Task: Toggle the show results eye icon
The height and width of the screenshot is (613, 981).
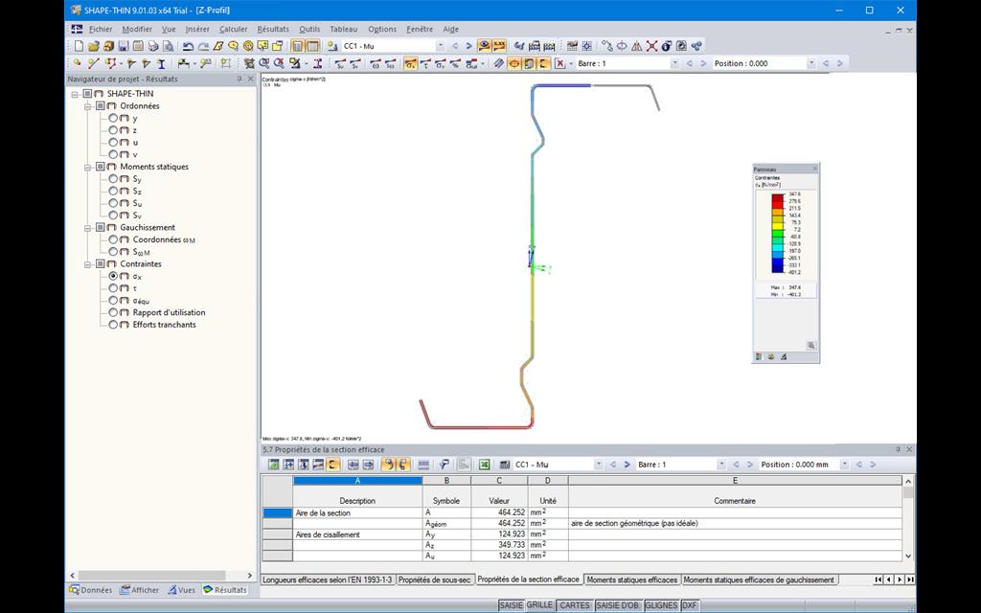Action: point(484,46)
